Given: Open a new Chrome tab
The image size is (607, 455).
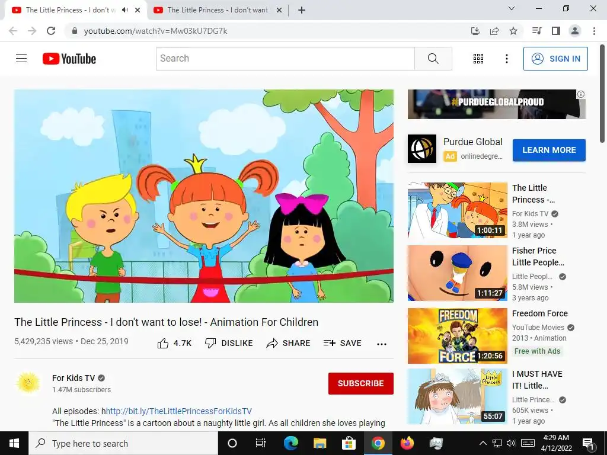Looking at the screenshot, I should (x=302, y=10).
